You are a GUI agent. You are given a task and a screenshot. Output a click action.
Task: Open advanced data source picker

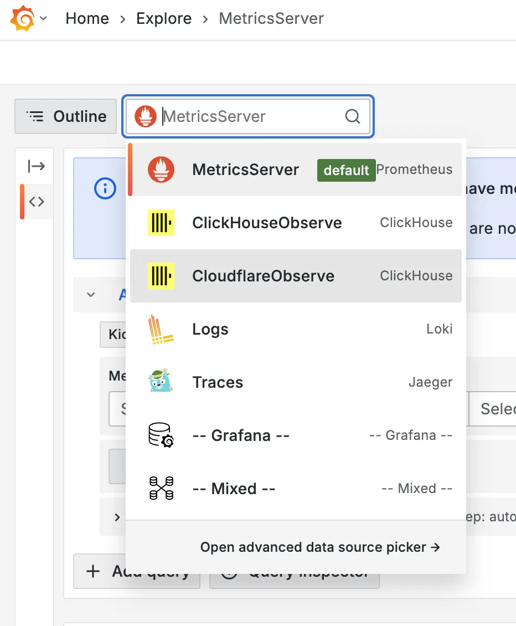pyautogui.click(x=320, y=547)
